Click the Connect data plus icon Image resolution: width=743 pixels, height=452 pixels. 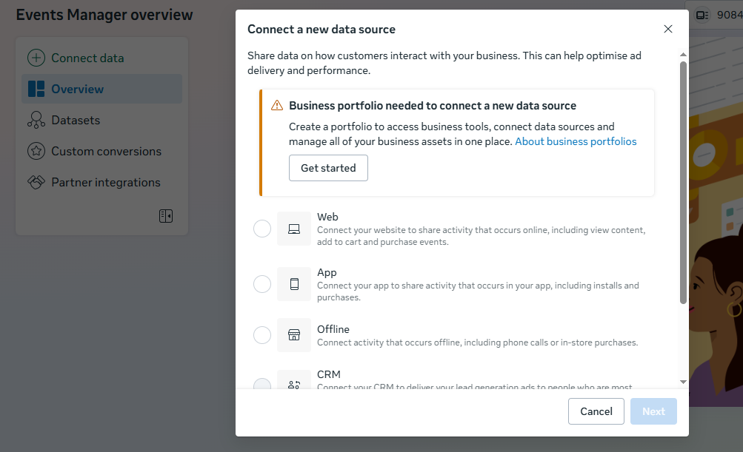pos(36,58)
